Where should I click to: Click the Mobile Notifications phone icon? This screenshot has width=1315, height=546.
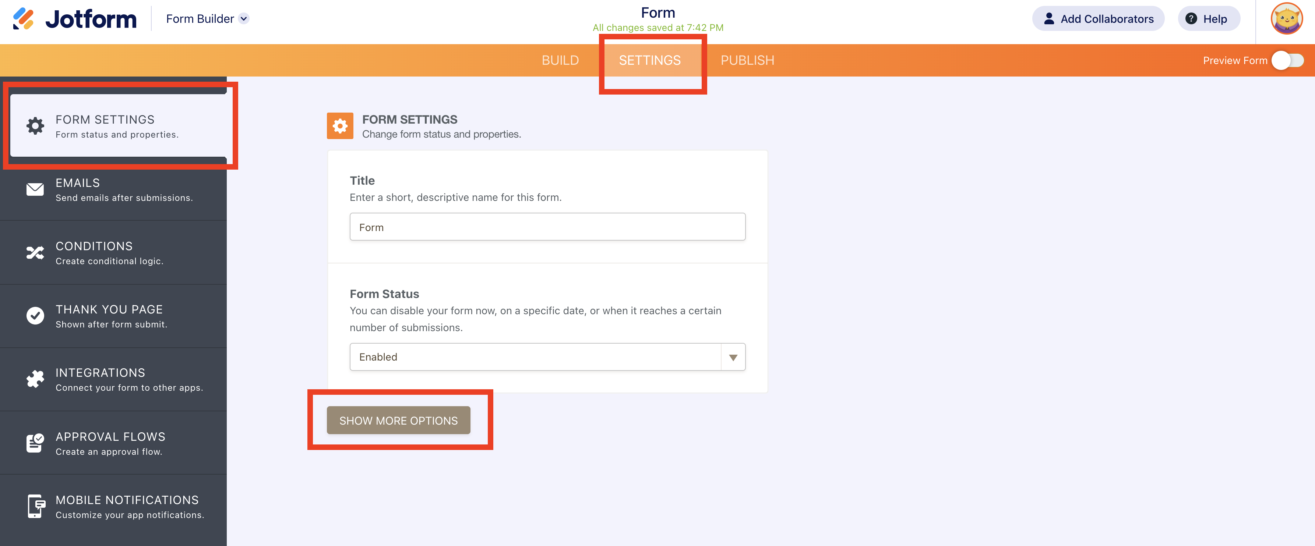[35, 506]
